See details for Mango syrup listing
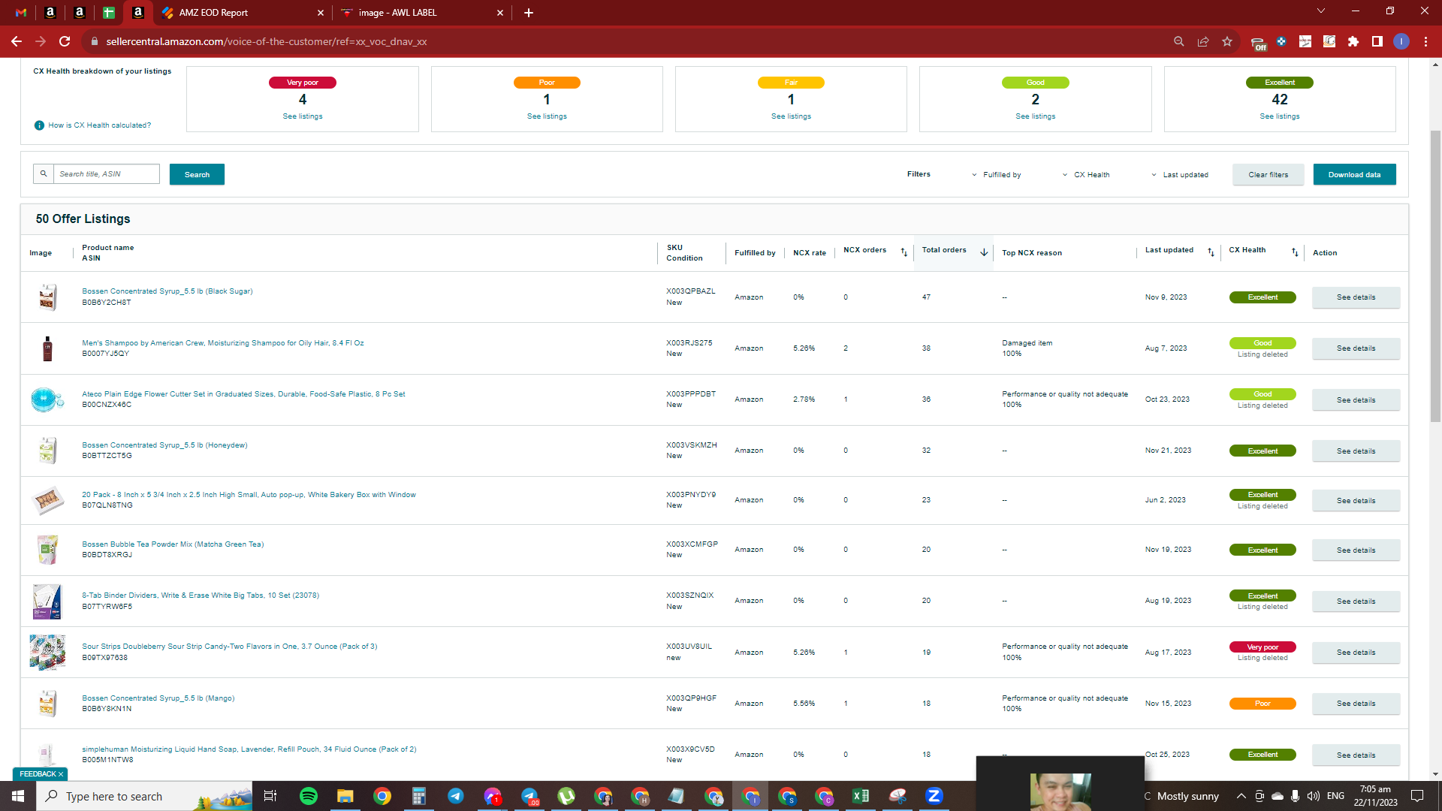 tap(1356, 704)
